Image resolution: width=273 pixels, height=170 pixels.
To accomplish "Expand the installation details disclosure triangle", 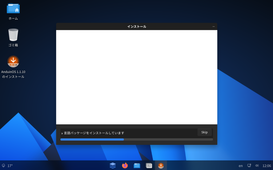I will (x=62, y=133).
